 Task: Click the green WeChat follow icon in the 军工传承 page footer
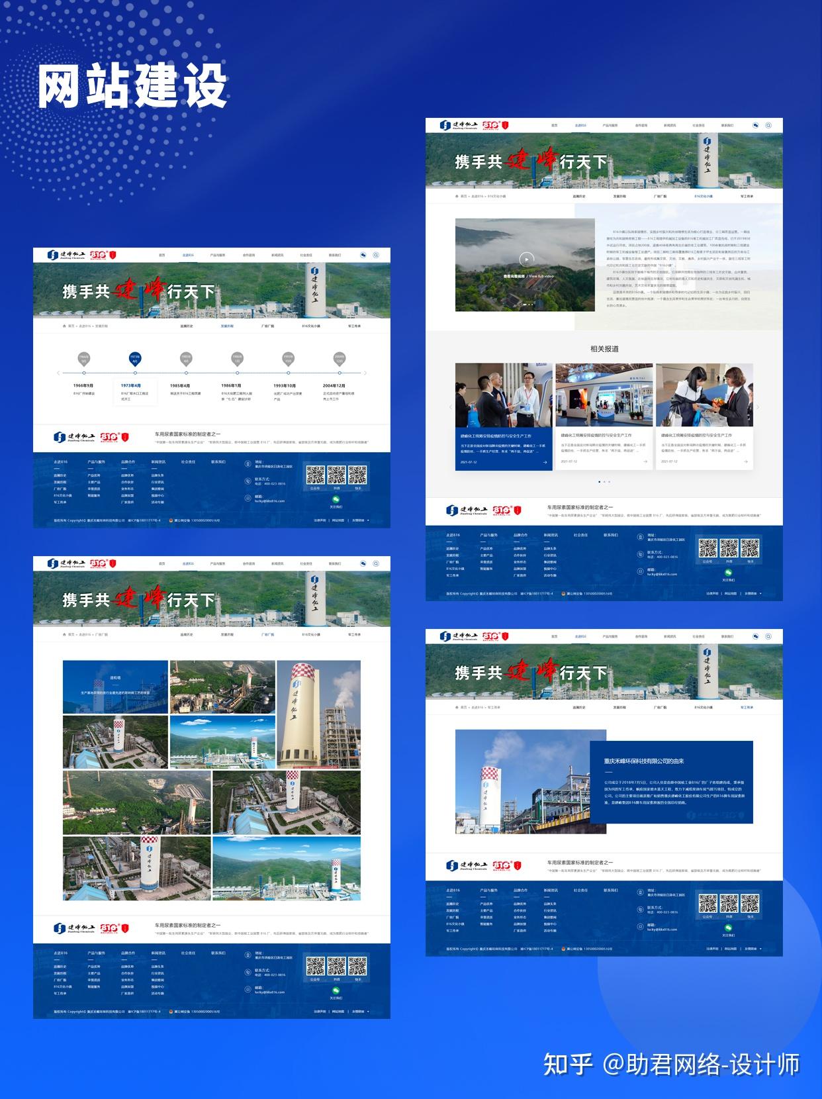click(729, 928)
